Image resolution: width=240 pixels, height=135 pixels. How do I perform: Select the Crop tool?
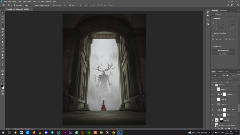(x=2, y=26)
